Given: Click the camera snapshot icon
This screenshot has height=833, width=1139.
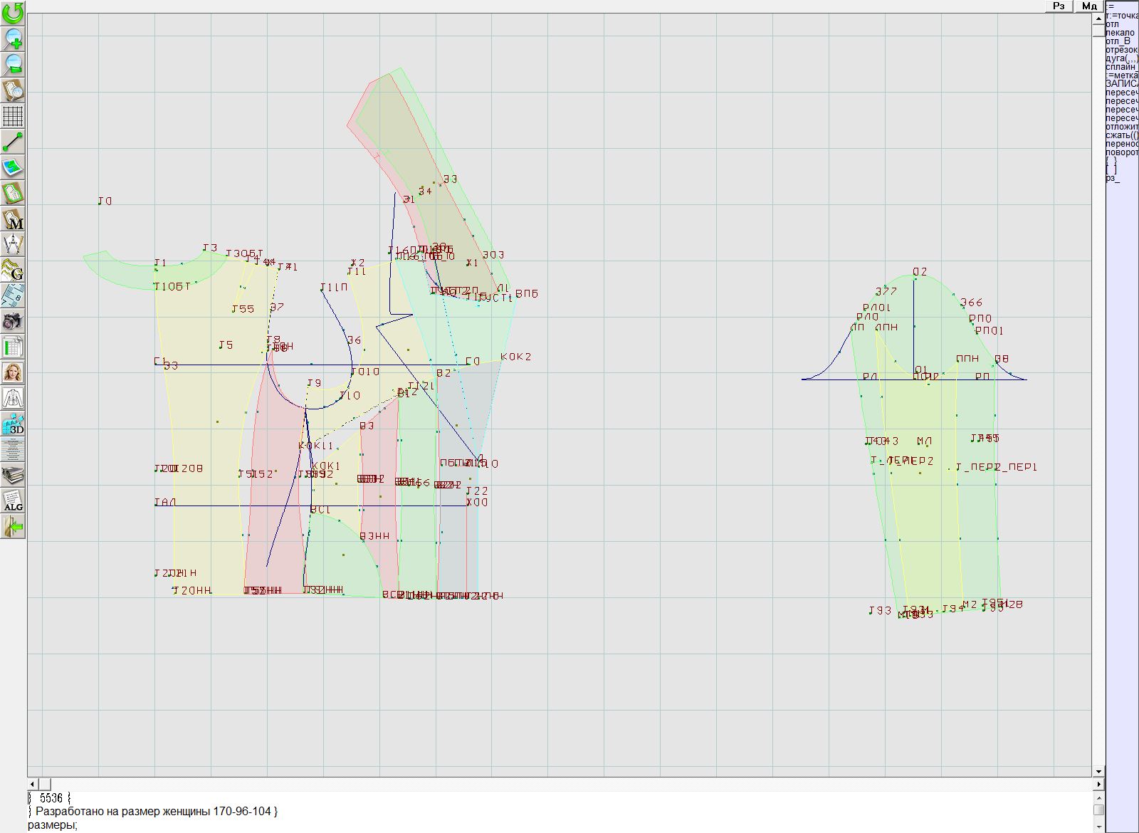Looking at the screenshot, I should click(13, 322).
